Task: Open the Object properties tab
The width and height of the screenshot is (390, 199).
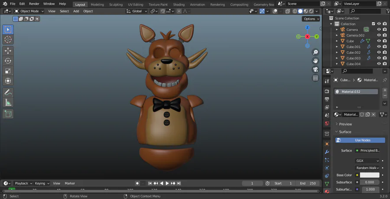Action: point(327,144)
